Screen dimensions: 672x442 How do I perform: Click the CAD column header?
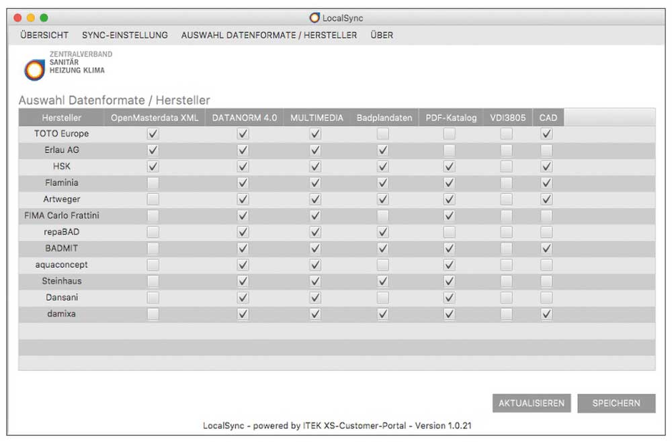pos(548,118)
